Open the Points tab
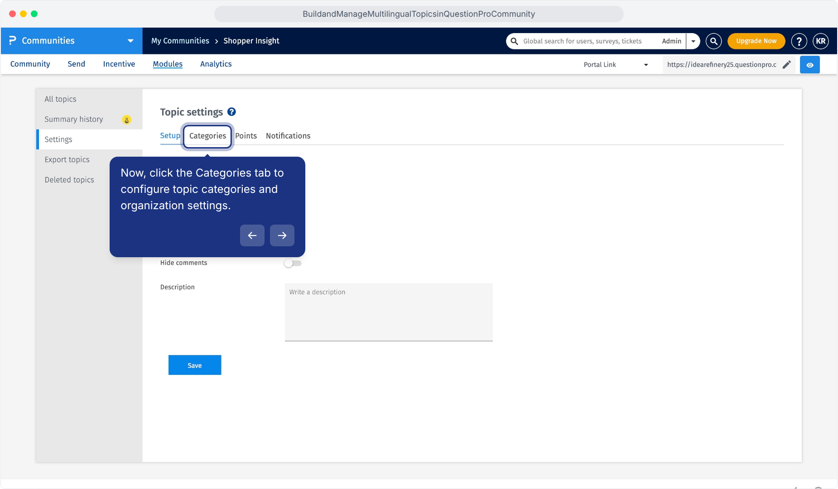Screen dimensions: 838x489 pos(246,136)
